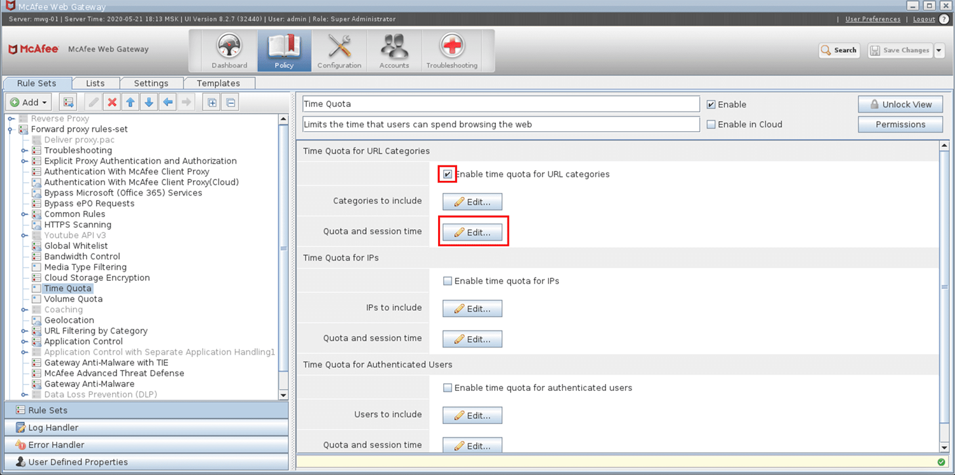
Task: Click Edit for IPs to include
Action: click(472, 309)
